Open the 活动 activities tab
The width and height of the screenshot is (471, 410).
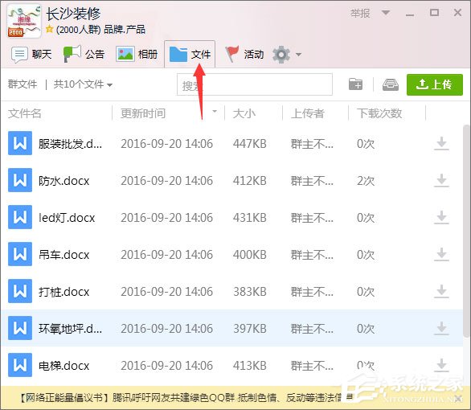tap(244, 55)
